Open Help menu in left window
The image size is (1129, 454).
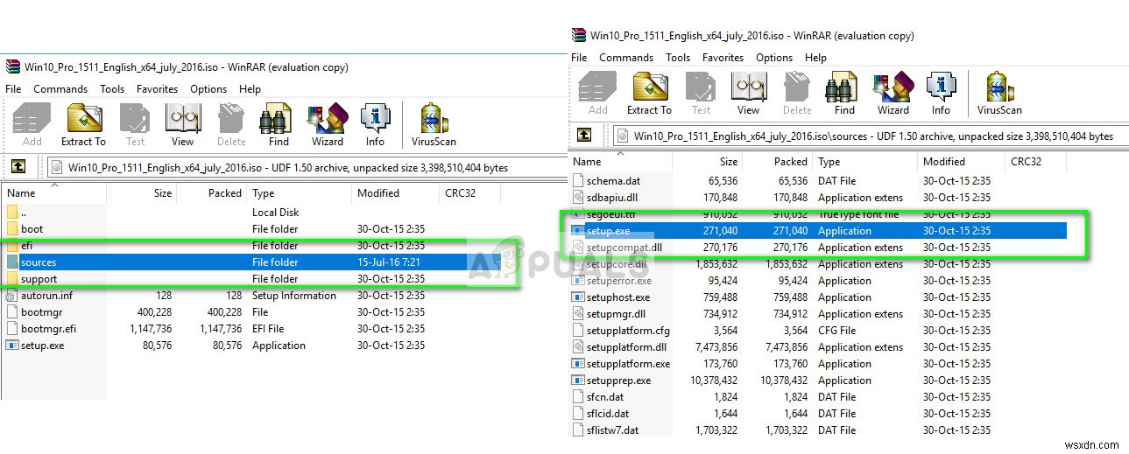pos(250,89)
